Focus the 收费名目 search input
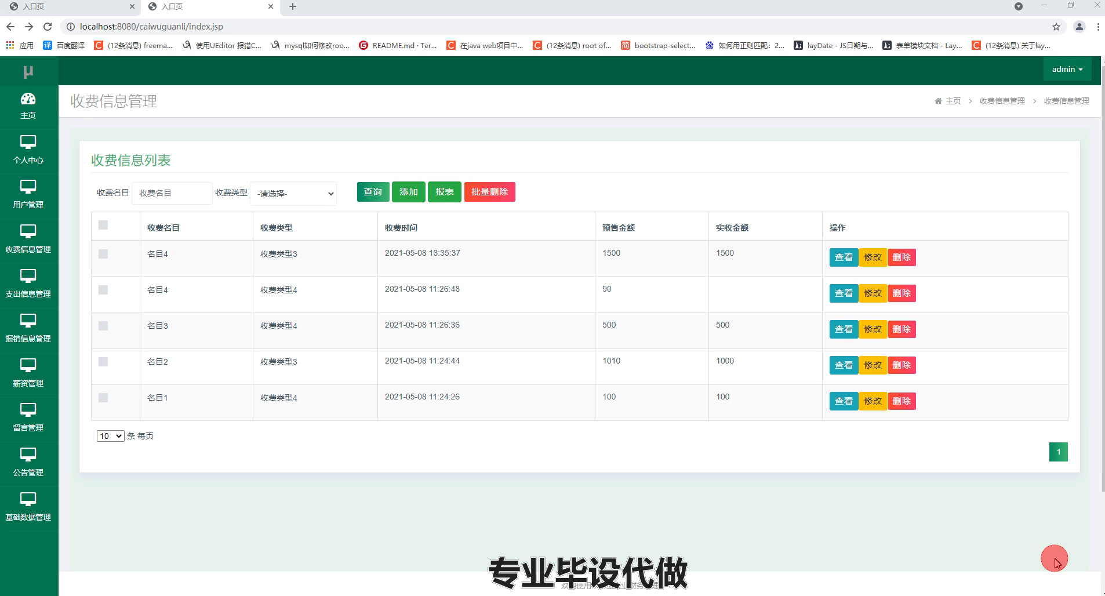 pyautogui.click(x=172, y=193)
